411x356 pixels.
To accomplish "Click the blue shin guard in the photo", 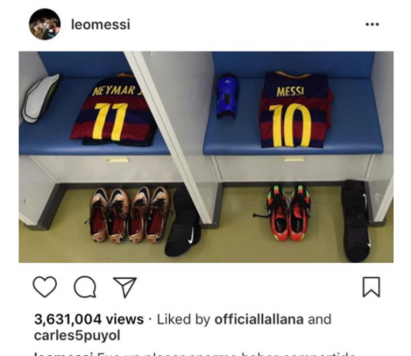I will coord(226,96).
